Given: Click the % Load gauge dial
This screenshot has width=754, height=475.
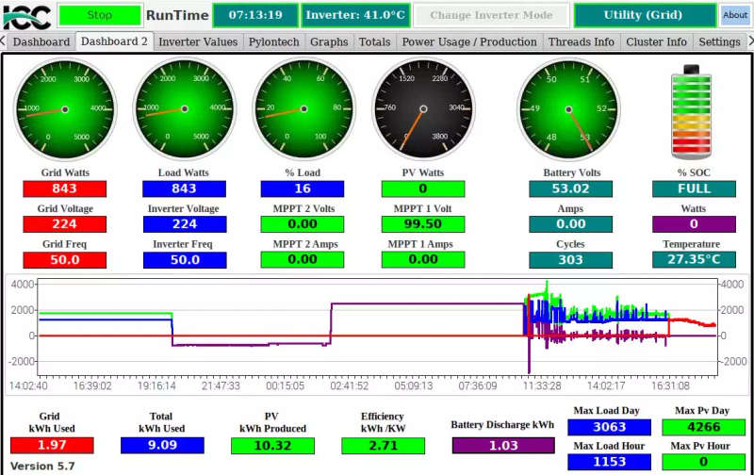Looking at the screenshot, I should coord(303,109).
